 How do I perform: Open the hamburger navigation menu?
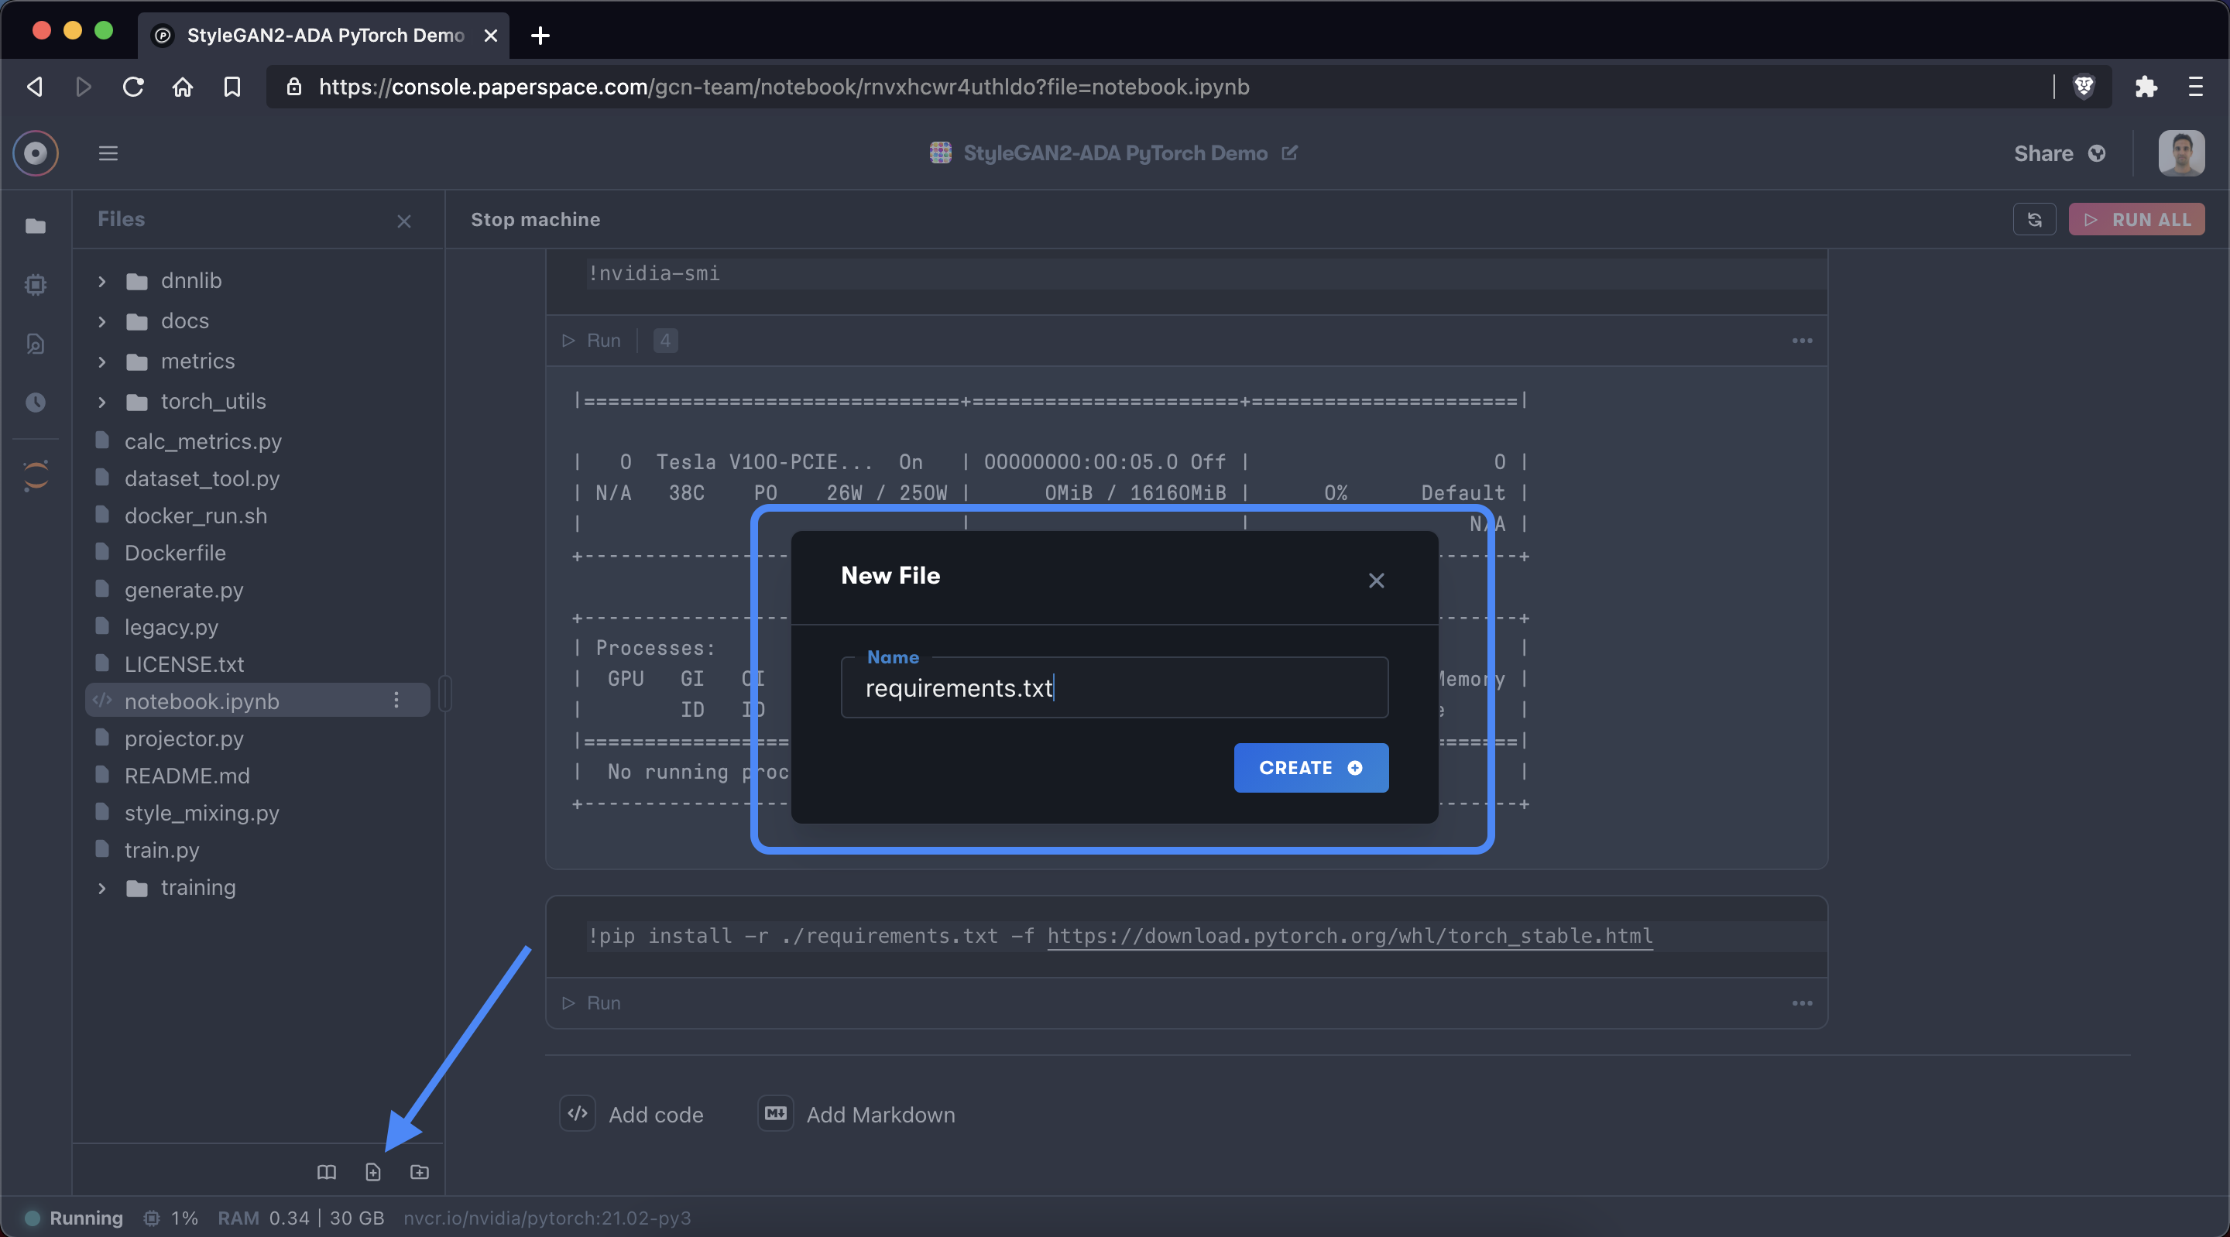(x=108, y=153)
